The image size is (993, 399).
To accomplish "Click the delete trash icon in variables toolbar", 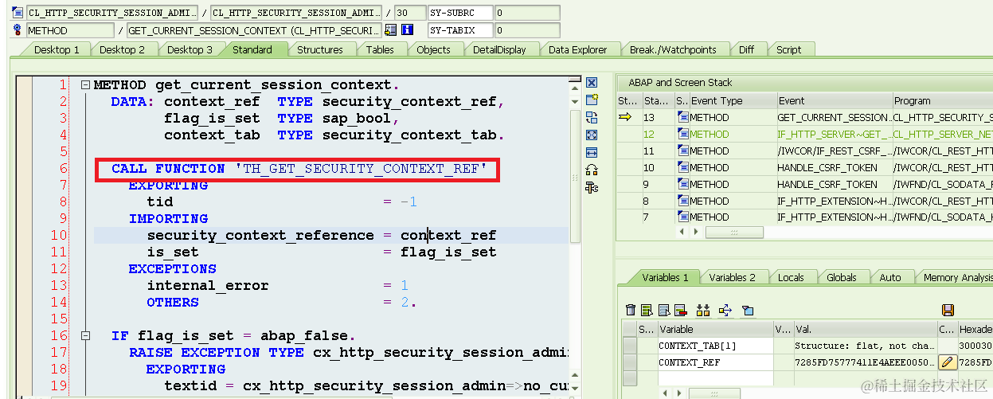I will 631,310.
